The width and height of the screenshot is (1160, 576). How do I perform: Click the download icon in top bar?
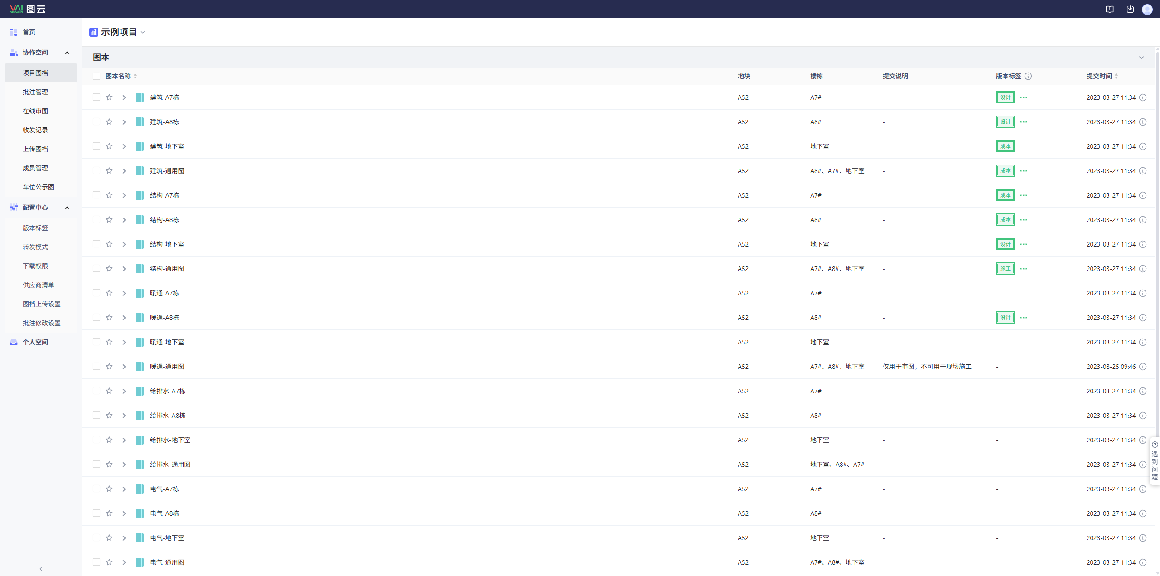(1130, 9)
